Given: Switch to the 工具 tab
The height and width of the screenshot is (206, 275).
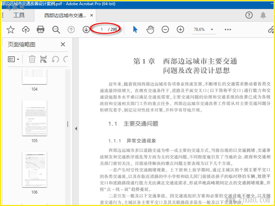Looking at the screenshot, I should click(19, 15).
